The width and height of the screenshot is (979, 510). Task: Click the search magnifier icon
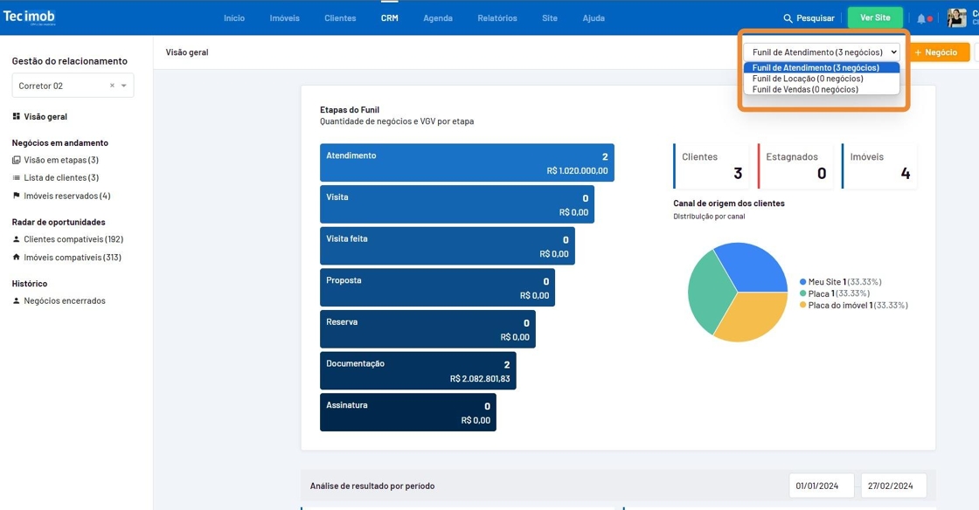(788, 18)
